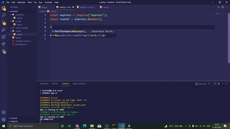Split the editor to the right
The width and height of the screenshot is (230, 129).
click(x=223, y=7)
